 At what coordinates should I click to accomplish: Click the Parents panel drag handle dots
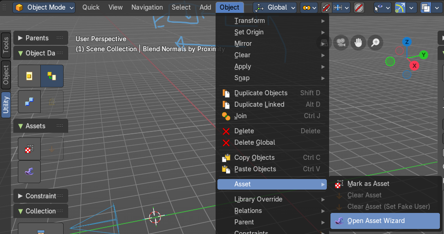60,38
